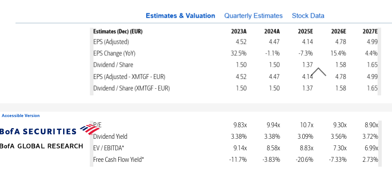Click the Free Cash Flow Yield* label

tap(119, 159)
